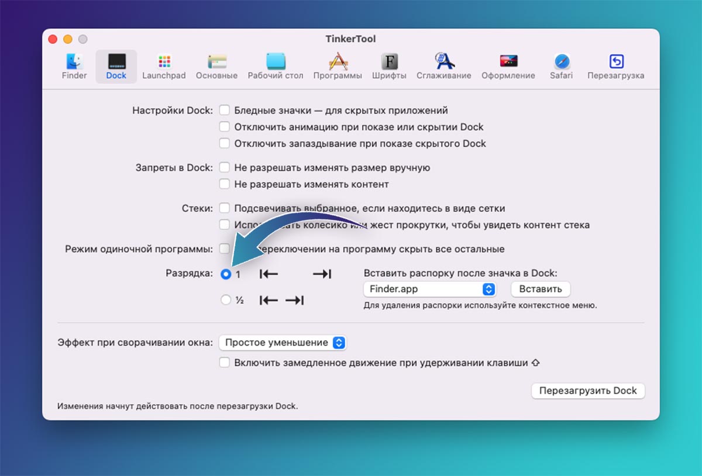Click the Вставить button

coord(540,289)
